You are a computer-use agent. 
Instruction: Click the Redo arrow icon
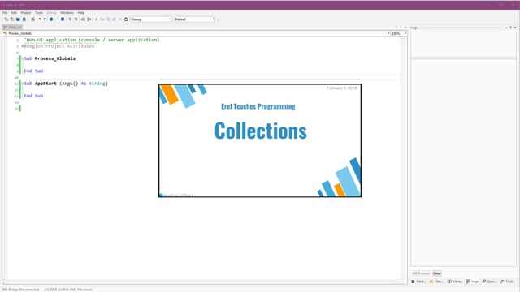45,19
